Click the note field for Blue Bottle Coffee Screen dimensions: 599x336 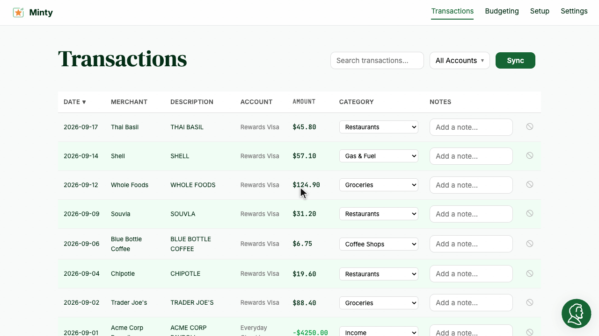(471, 244)
